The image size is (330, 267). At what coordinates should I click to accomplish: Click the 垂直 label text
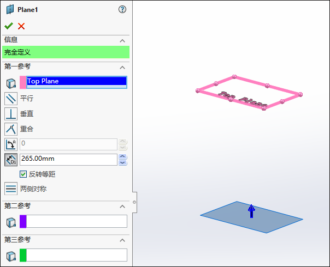click(27, 114)
